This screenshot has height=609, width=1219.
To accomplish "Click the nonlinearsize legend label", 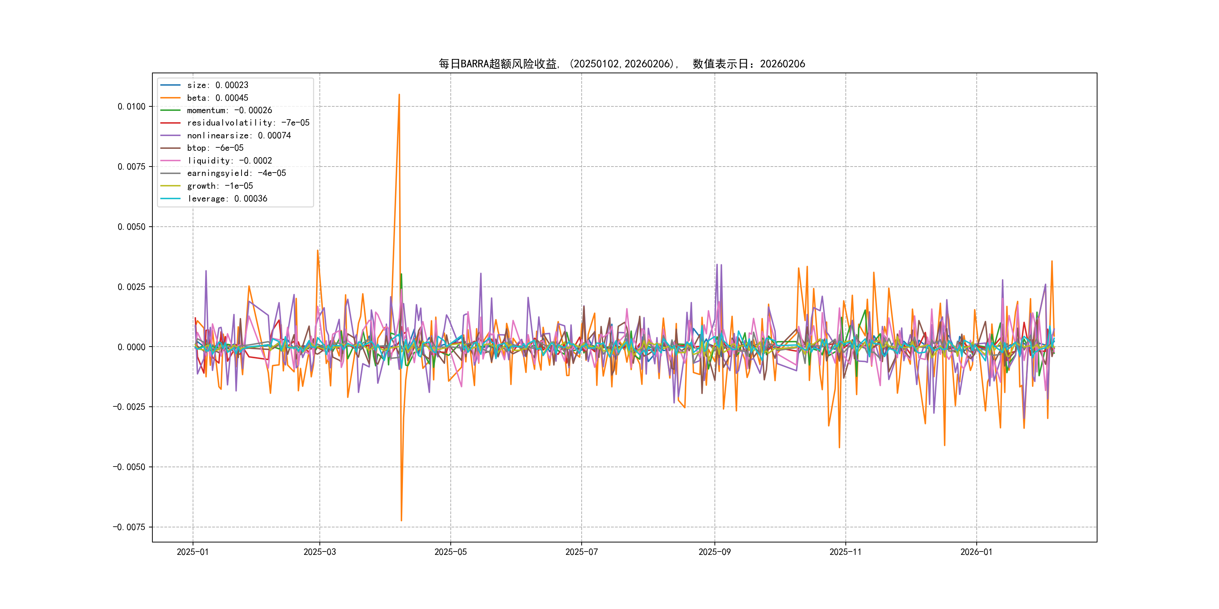I will tap(239, 136).
